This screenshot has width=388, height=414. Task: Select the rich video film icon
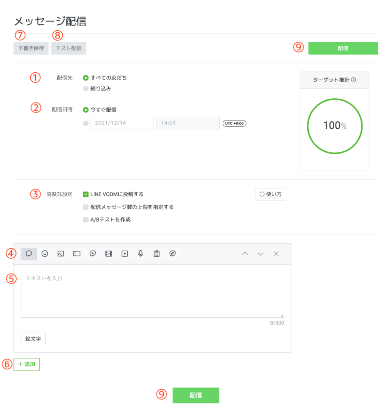click(109, 254)
